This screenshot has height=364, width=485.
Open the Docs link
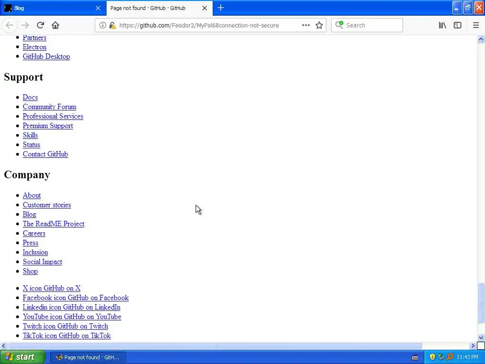(30, 97)
